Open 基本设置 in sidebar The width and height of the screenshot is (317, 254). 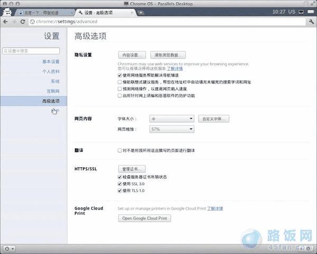pos(51,62)
